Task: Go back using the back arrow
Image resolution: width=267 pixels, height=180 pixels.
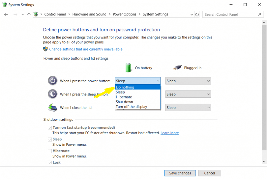Action: (x=6, y=14)
